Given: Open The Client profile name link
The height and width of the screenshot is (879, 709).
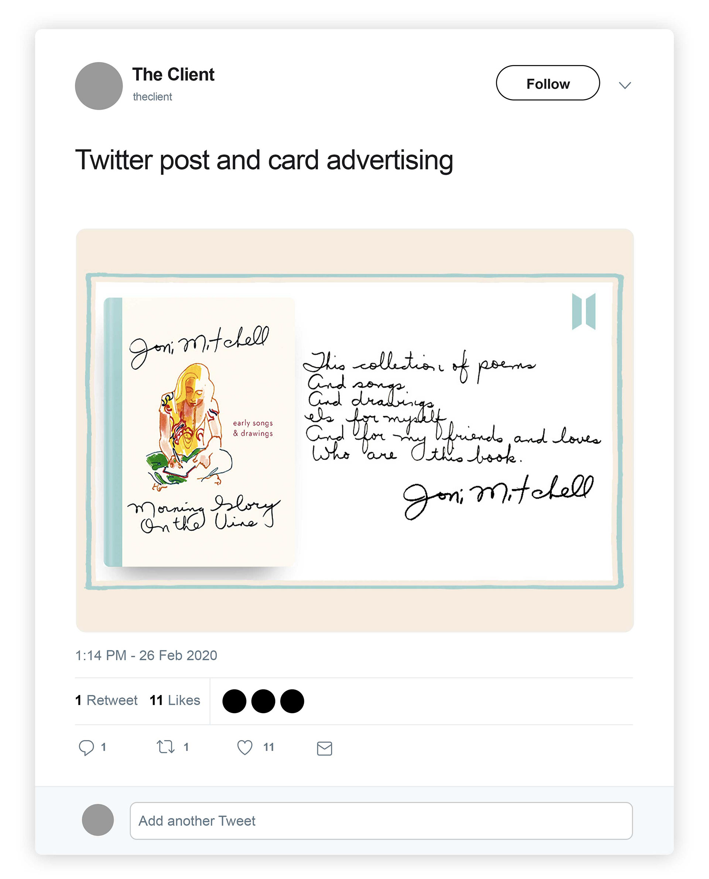Looking at the screenshot, I should coord(173,74).
